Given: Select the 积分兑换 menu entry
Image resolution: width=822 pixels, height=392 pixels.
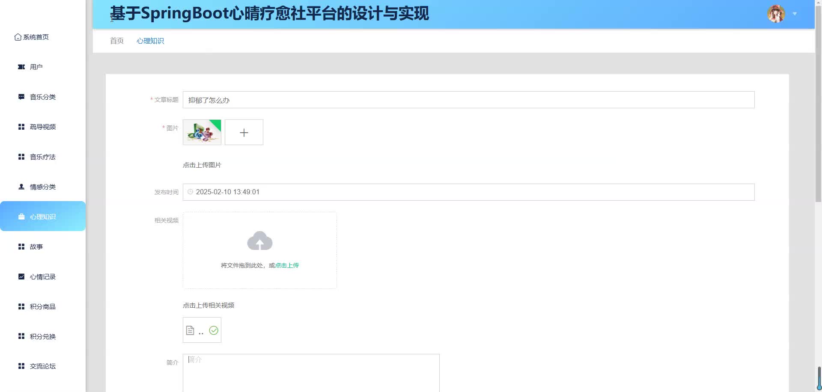Looking at the screenshot, I should 42,336.
